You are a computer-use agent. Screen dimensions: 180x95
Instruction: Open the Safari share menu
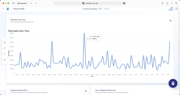tap(167, 3)
